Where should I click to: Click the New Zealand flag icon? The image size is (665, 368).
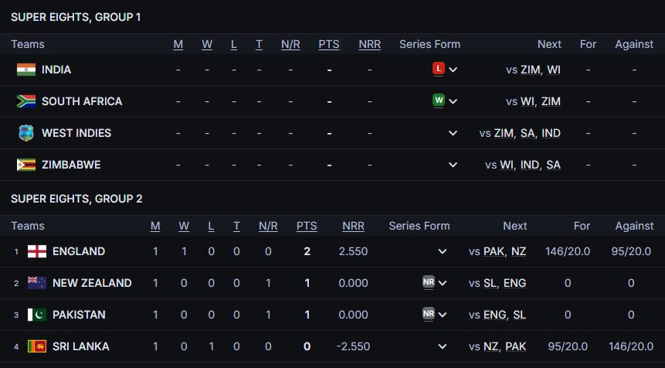pos(37,283)
